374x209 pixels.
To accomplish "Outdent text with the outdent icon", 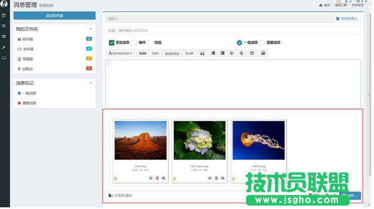I will tap(232, 53).
